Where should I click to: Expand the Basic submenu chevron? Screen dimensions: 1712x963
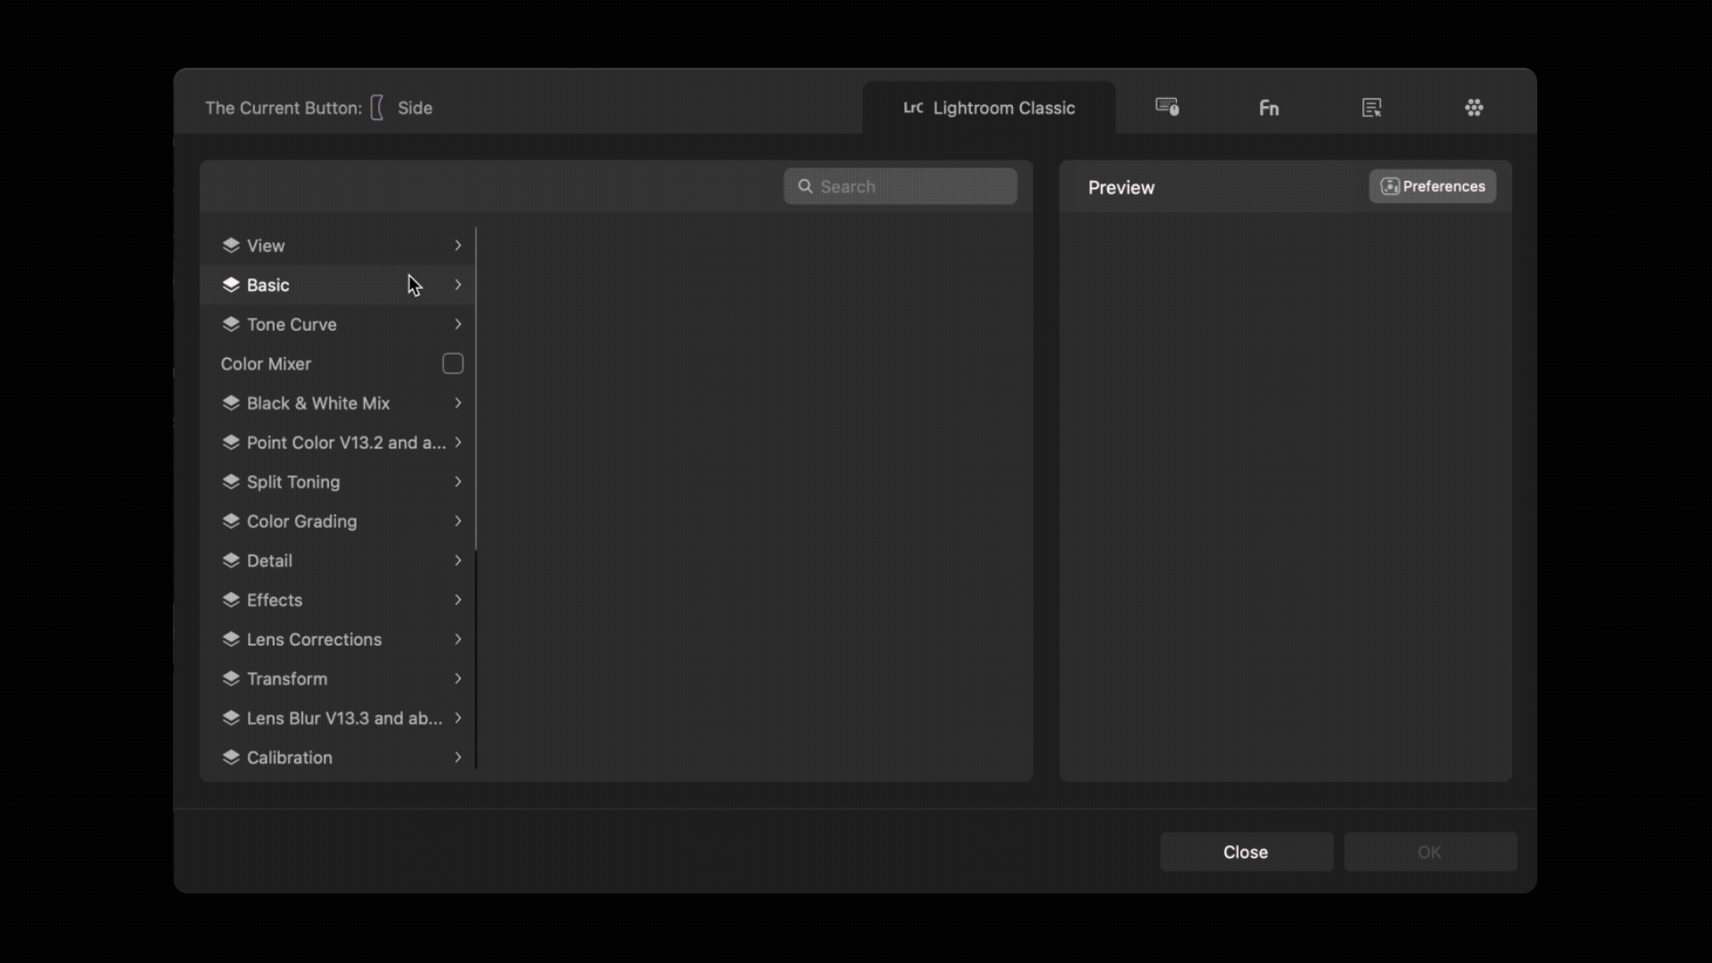457,285
